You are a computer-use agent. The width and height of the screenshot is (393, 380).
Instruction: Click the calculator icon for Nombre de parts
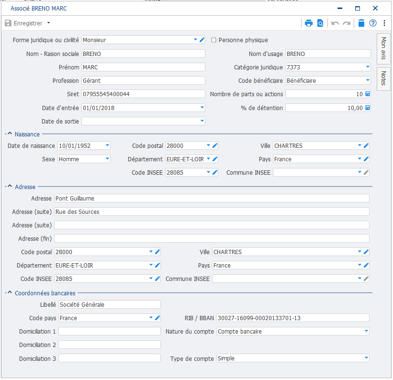367,94
